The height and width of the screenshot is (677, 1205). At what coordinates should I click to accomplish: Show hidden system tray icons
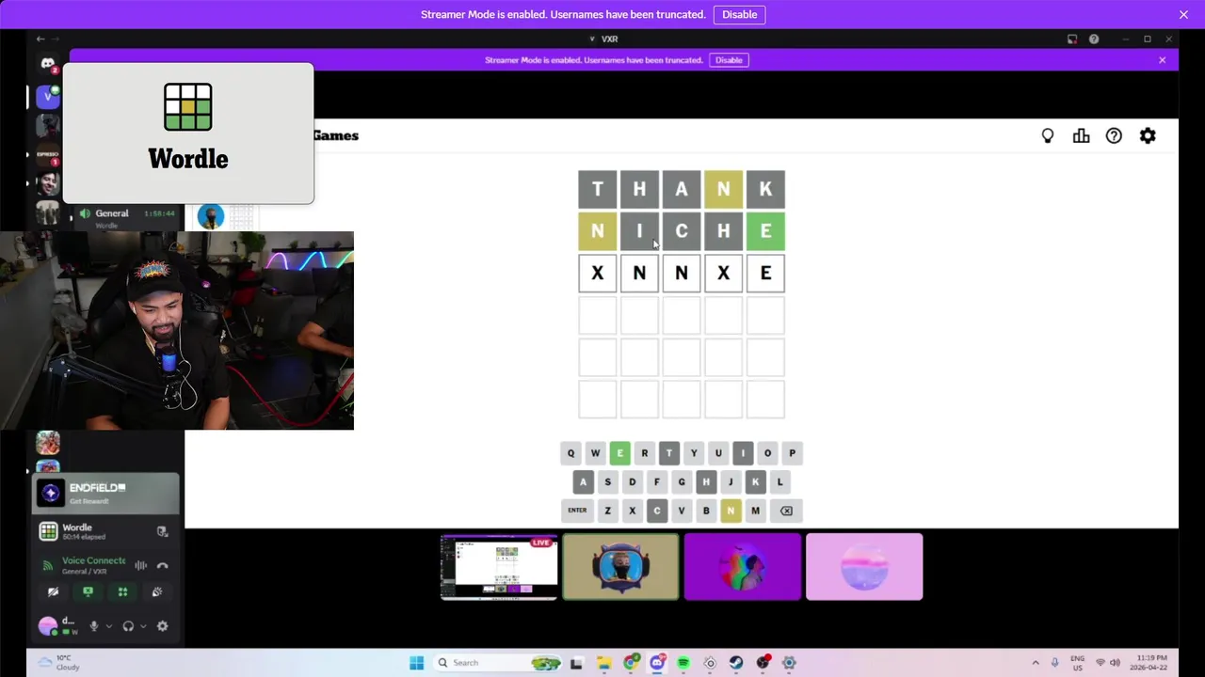coord(1036,663)
